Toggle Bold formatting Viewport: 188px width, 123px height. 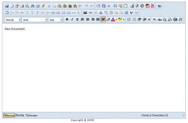(67, 19)
